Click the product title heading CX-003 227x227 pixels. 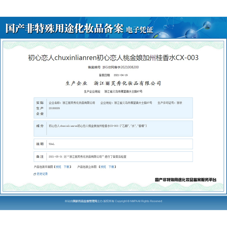point(113,58)
